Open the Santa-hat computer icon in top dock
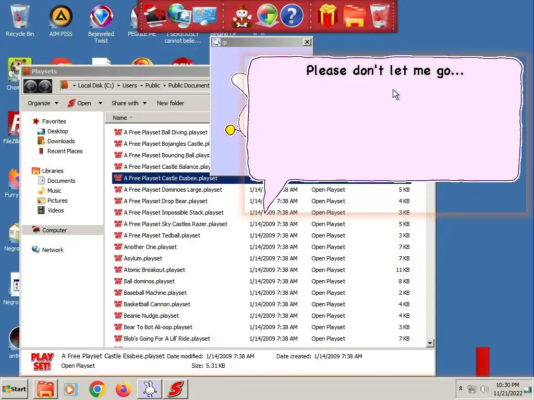 [154, 16]
